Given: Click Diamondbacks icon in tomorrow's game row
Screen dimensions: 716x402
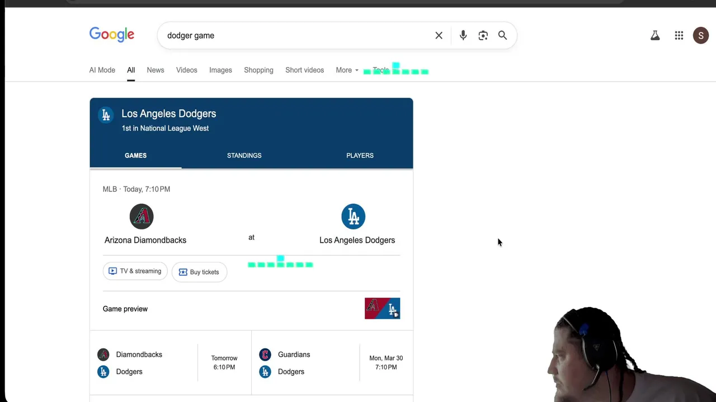Looking at the screenshot, I should click(x=103, y=355).
